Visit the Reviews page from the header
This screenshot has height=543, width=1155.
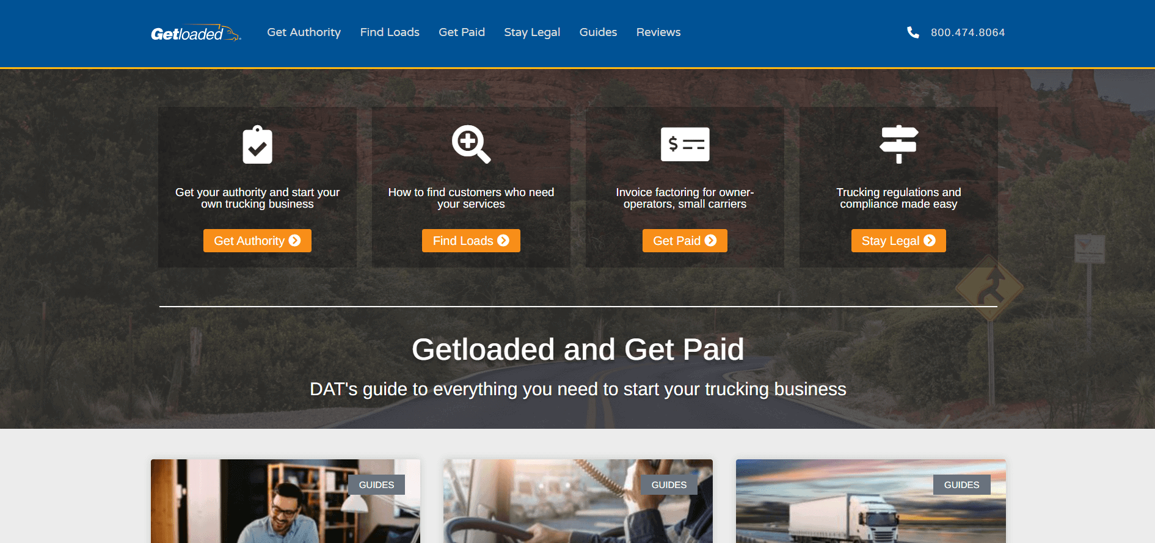click(658, 32)
